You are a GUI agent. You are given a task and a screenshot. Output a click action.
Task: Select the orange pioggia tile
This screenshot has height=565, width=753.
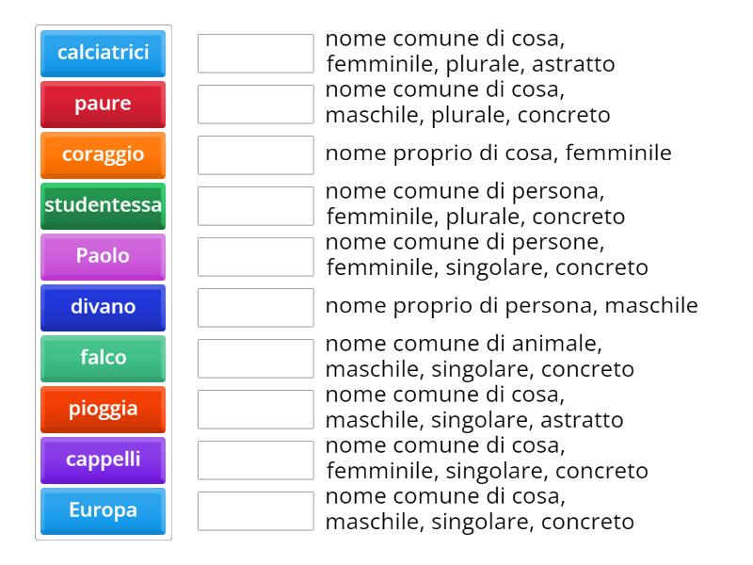click(x=102, y=410)
